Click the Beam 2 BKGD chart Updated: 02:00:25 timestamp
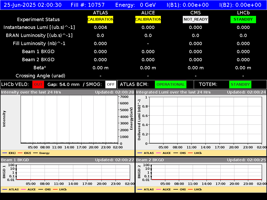This screenshot has height=200, width=267. tap(246, 160)
